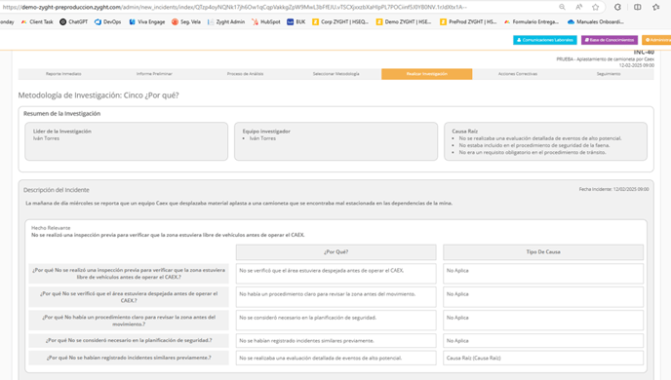Click the Líder de la Investigación card

(x=126, y=141)
